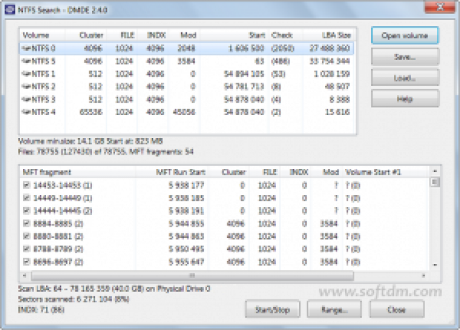
Task: Click MFT Run Start value 5 950 495
Action: coord(186,249)
